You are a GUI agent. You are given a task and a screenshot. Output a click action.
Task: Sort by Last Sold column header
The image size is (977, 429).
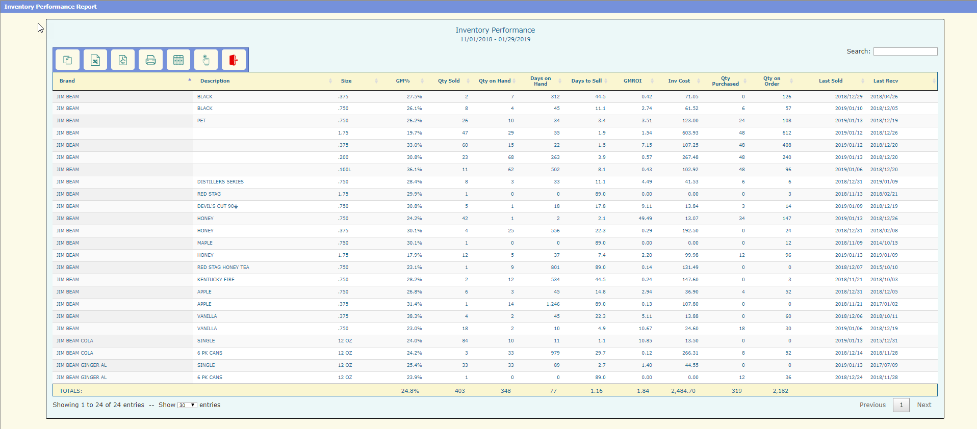(830, 81)
